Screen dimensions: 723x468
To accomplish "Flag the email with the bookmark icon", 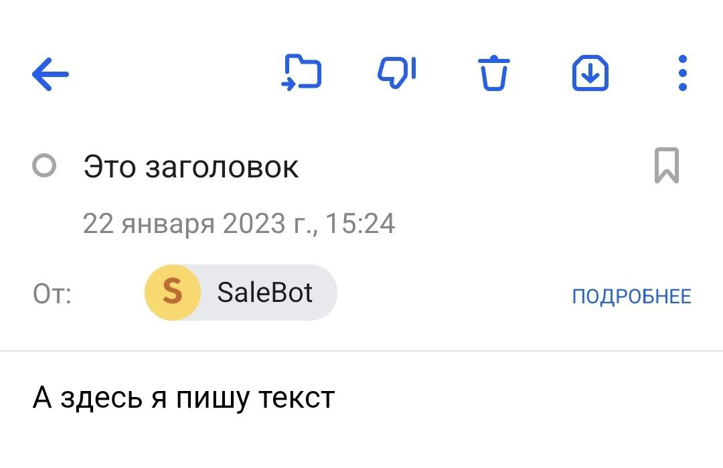I will [x=666, y=165].
